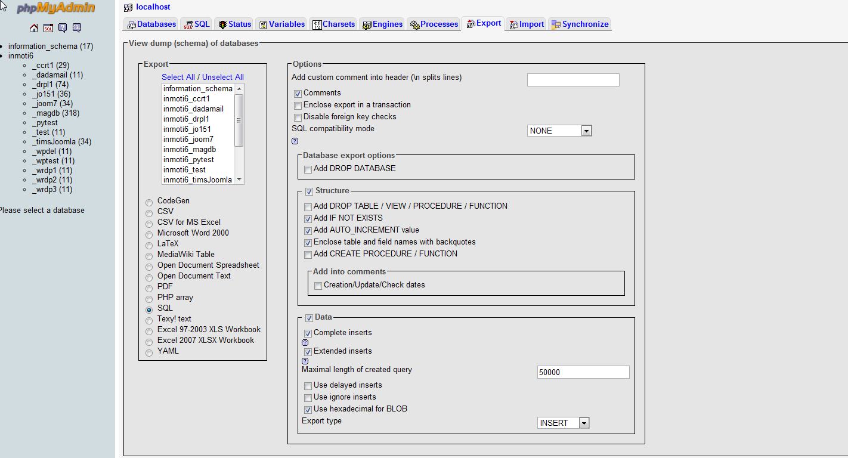Select inmoti6_ccrt1 in export list
Viewport: 848px width, 458px height.
(199, 99)
